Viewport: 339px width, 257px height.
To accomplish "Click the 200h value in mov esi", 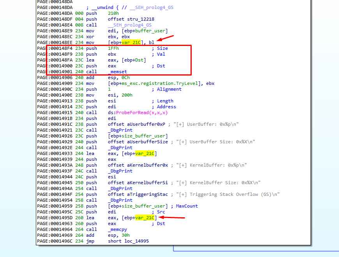I will point(128,95).
